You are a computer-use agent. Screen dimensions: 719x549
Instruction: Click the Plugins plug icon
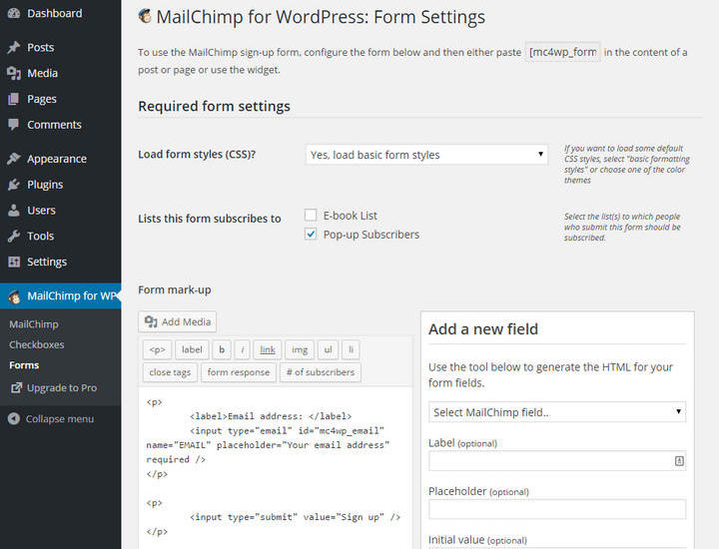[x=14, y=185]
